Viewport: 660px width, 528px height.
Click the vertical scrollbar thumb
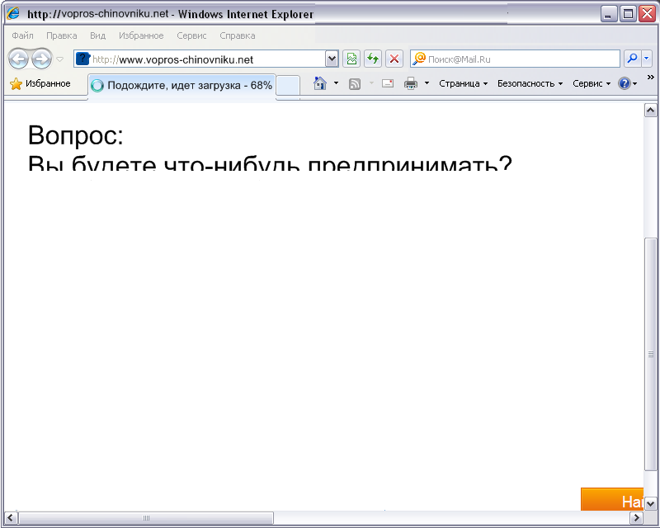(650, 354)
